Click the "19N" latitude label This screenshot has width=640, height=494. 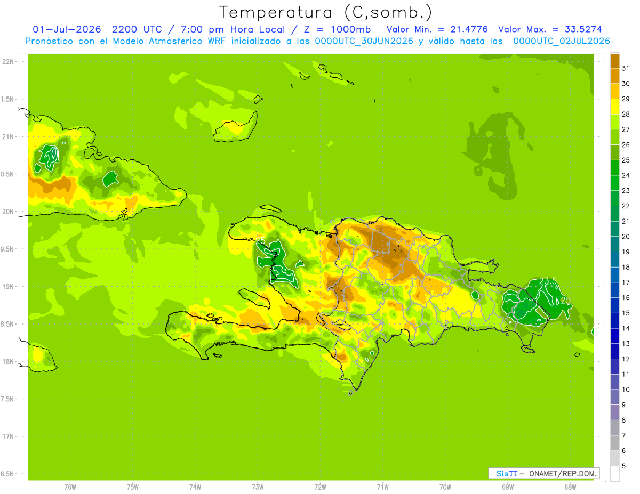pyautogui.click(x=7, y=287)
